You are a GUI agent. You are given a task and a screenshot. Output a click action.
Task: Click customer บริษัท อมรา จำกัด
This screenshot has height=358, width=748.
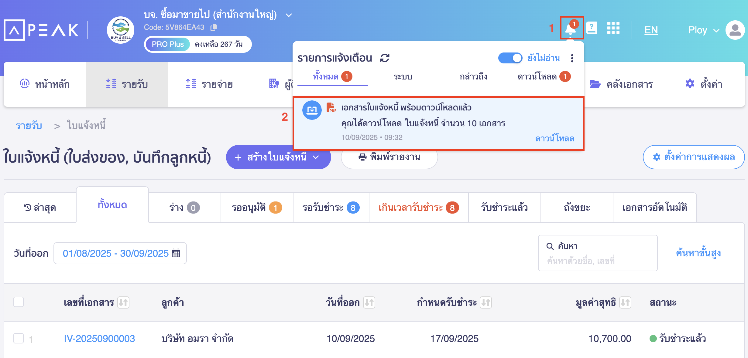[x=197, y=339]
